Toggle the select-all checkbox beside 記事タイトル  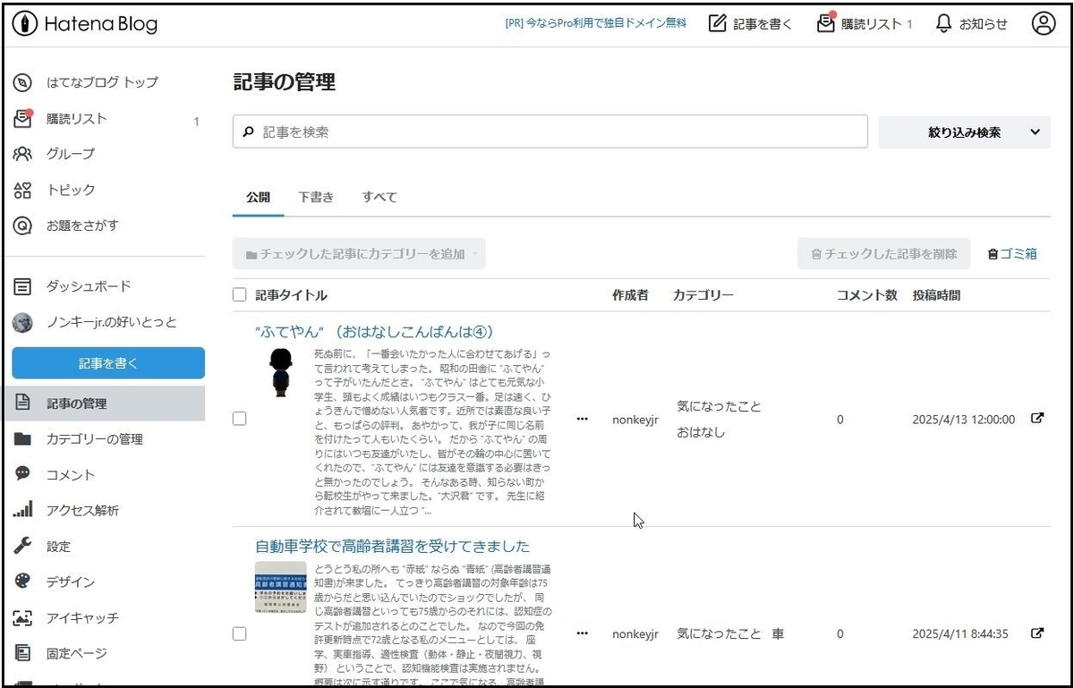pyautogui.click(x=239, y=294)
